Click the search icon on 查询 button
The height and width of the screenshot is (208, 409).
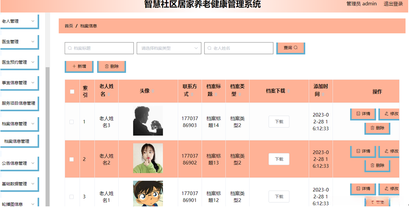click(x=296, y=48)
